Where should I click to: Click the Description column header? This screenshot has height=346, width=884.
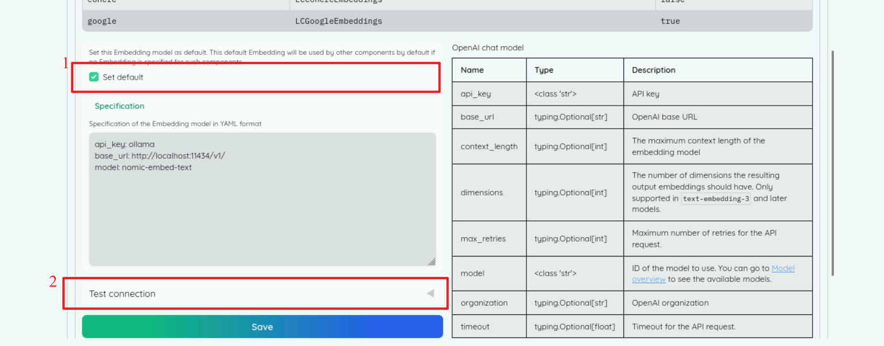718,70
